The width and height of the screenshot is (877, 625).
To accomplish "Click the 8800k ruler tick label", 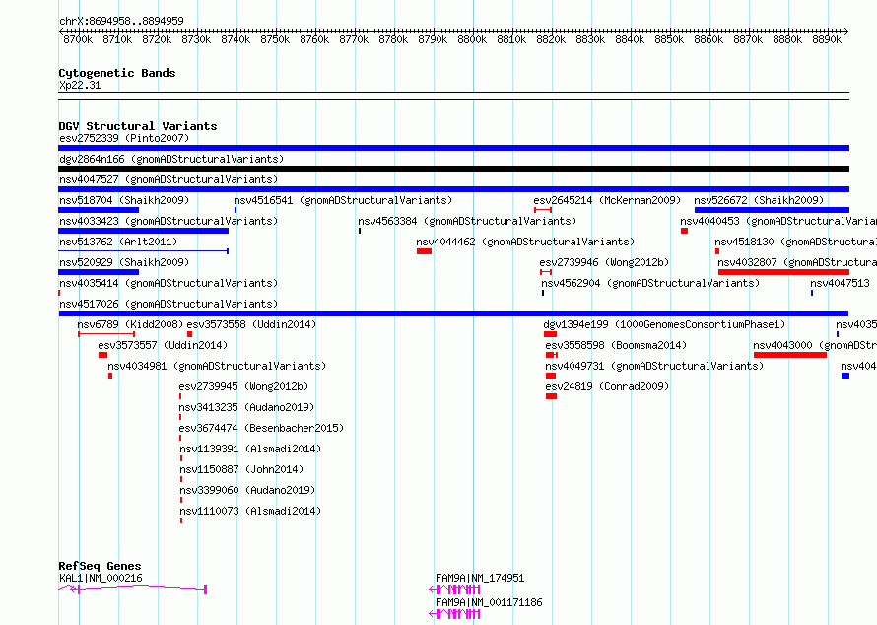I will point(472,39).
